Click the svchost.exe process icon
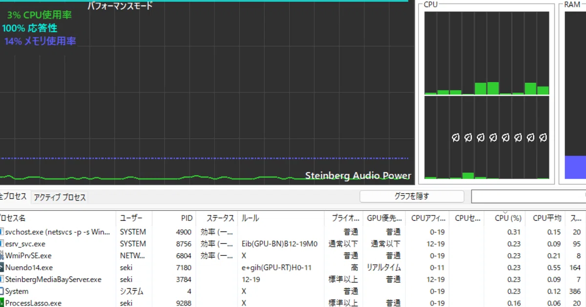The image size is (586, 307). (1, 232)
